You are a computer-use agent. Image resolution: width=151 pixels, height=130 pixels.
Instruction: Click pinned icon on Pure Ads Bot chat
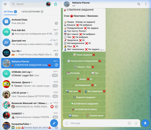point(56,34)
